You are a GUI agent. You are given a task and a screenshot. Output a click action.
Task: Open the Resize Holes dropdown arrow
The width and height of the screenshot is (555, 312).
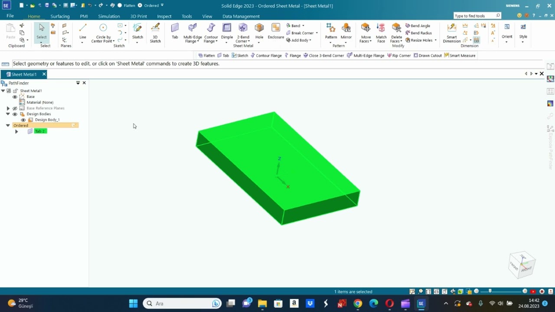pos(435,40)
